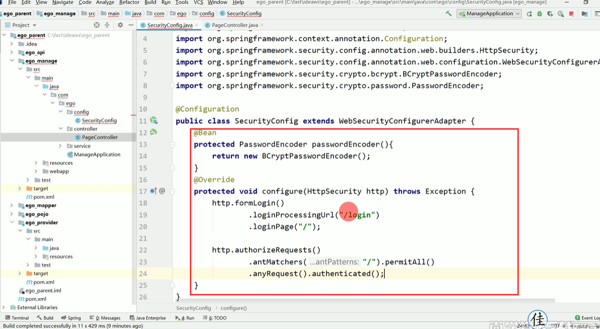The height and width of the screenshot is (329, 600).
Task: Open the Analyze menu
Action: pyautogui.click(x=105, y=3)
